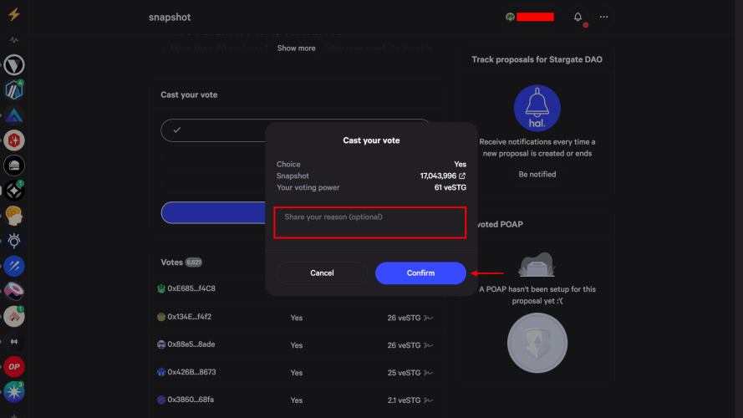Screen dimensions: 743x418
Task: Open the yellow head profile space icon
Action: click(14, 216)
